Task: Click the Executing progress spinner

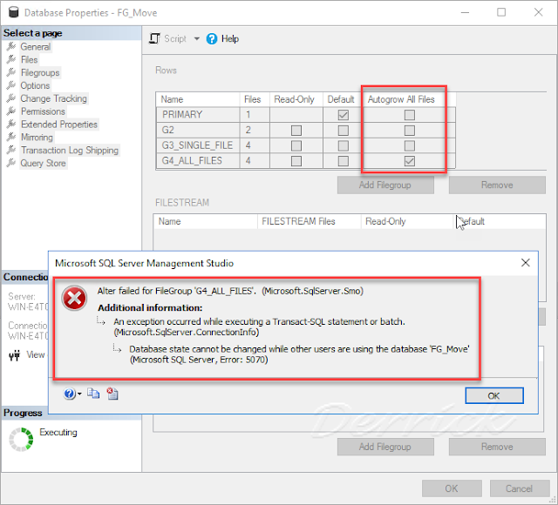Action: pyautogui.click(x=21, y=440)
